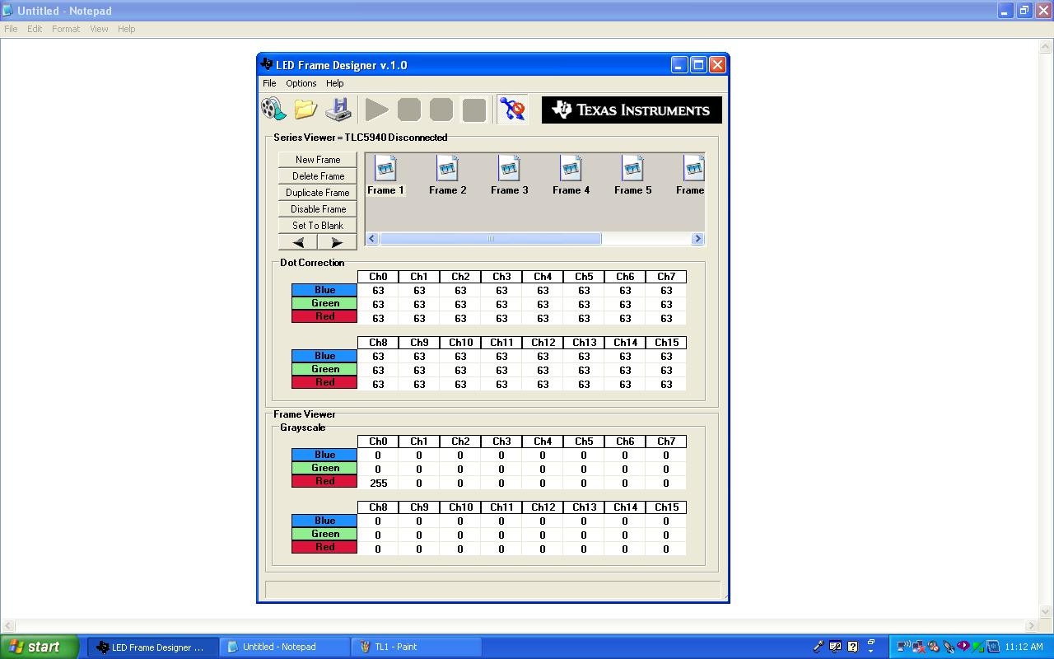Move frame left with left arrow button
Screen dimensions: 1054x659
[x=298, y=242]
